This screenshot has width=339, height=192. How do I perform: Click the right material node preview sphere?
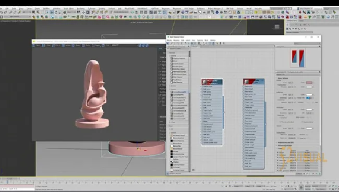[x=247, y=82]
